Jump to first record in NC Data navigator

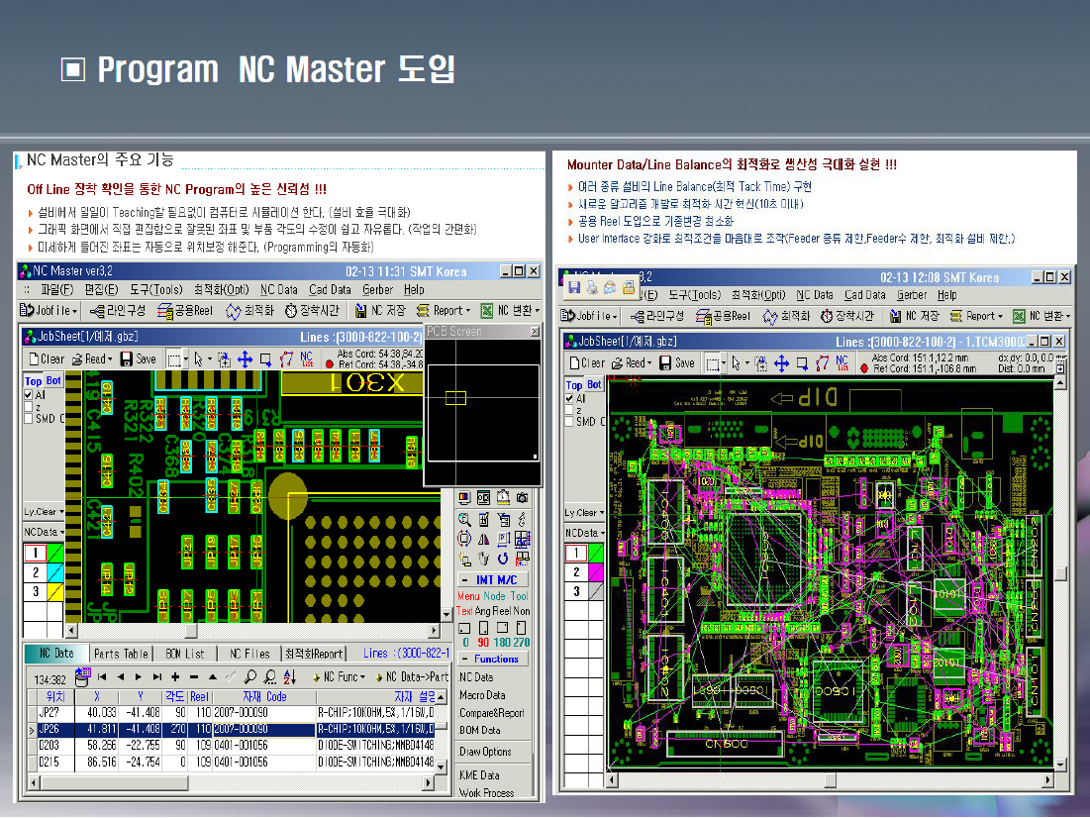click(x=102, y=676)
